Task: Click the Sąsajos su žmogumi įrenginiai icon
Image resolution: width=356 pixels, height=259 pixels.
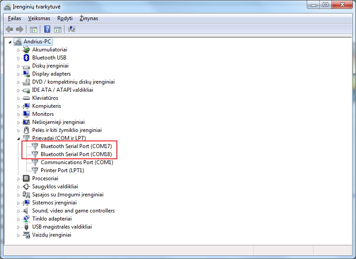Action: pos(26,195)
